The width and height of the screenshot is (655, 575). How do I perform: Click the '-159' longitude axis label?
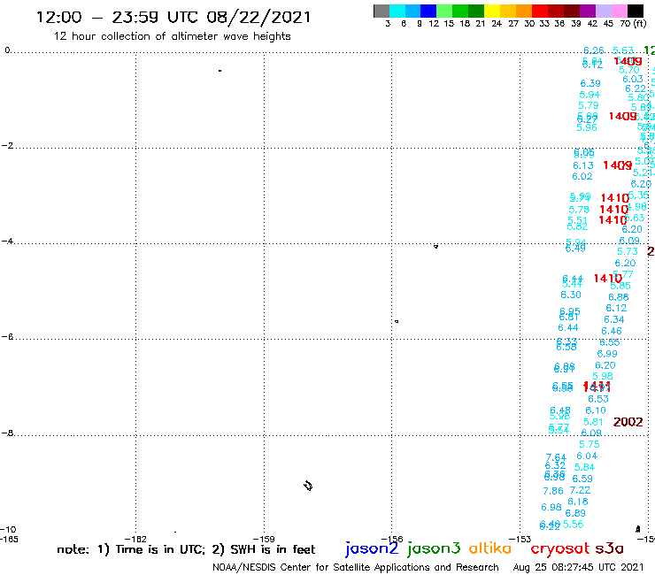pyautogui.click(x=264, y=539)
